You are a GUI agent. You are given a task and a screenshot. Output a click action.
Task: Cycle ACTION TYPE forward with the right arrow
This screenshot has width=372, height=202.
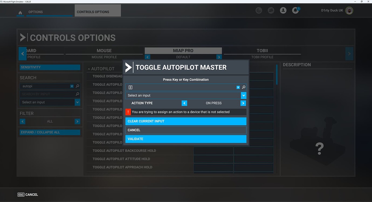coord(243,103)
